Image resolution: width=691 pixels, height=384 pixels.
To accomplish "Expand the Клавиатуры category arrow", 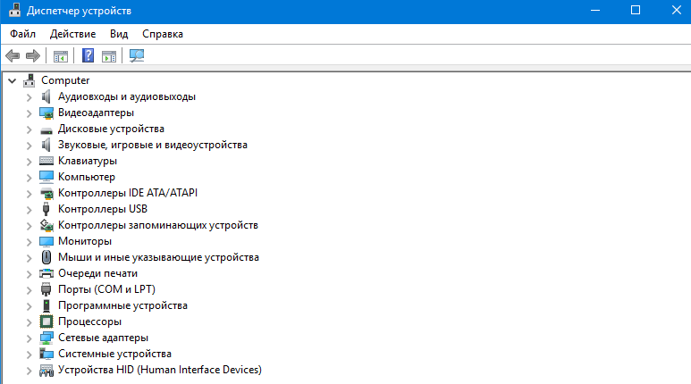I will click(29, 162).
